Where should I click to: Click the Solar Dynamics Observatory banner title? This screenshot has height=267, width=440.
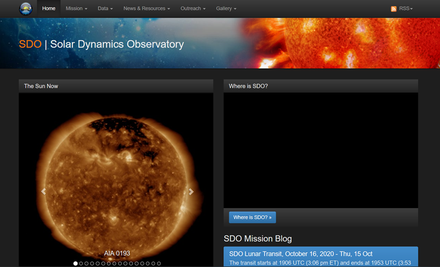101,44
